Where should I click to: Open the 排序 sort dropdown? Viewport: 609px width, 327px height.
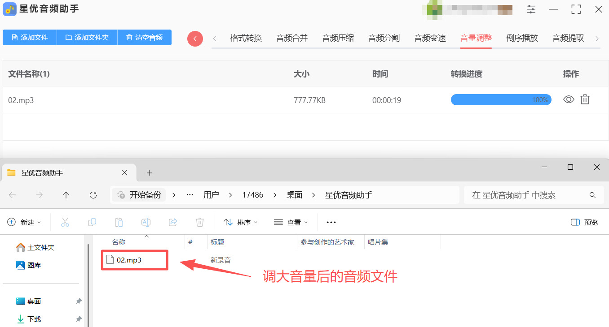coord(241,222)
